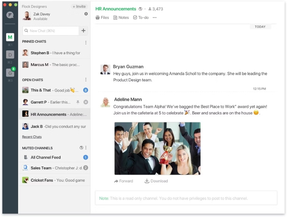Toggle pin on Garrett P chat
Image resolution: width=287 pixels, height=217 pixels.
point(78,102)
